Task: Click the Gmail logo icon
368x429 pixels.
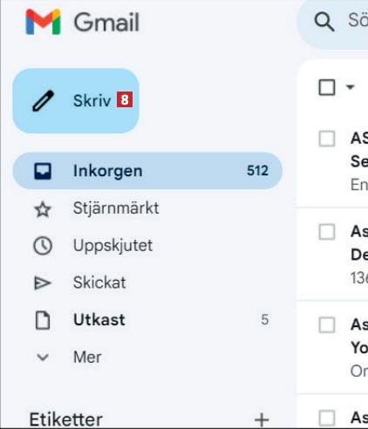Action: [x=43, y=22]
